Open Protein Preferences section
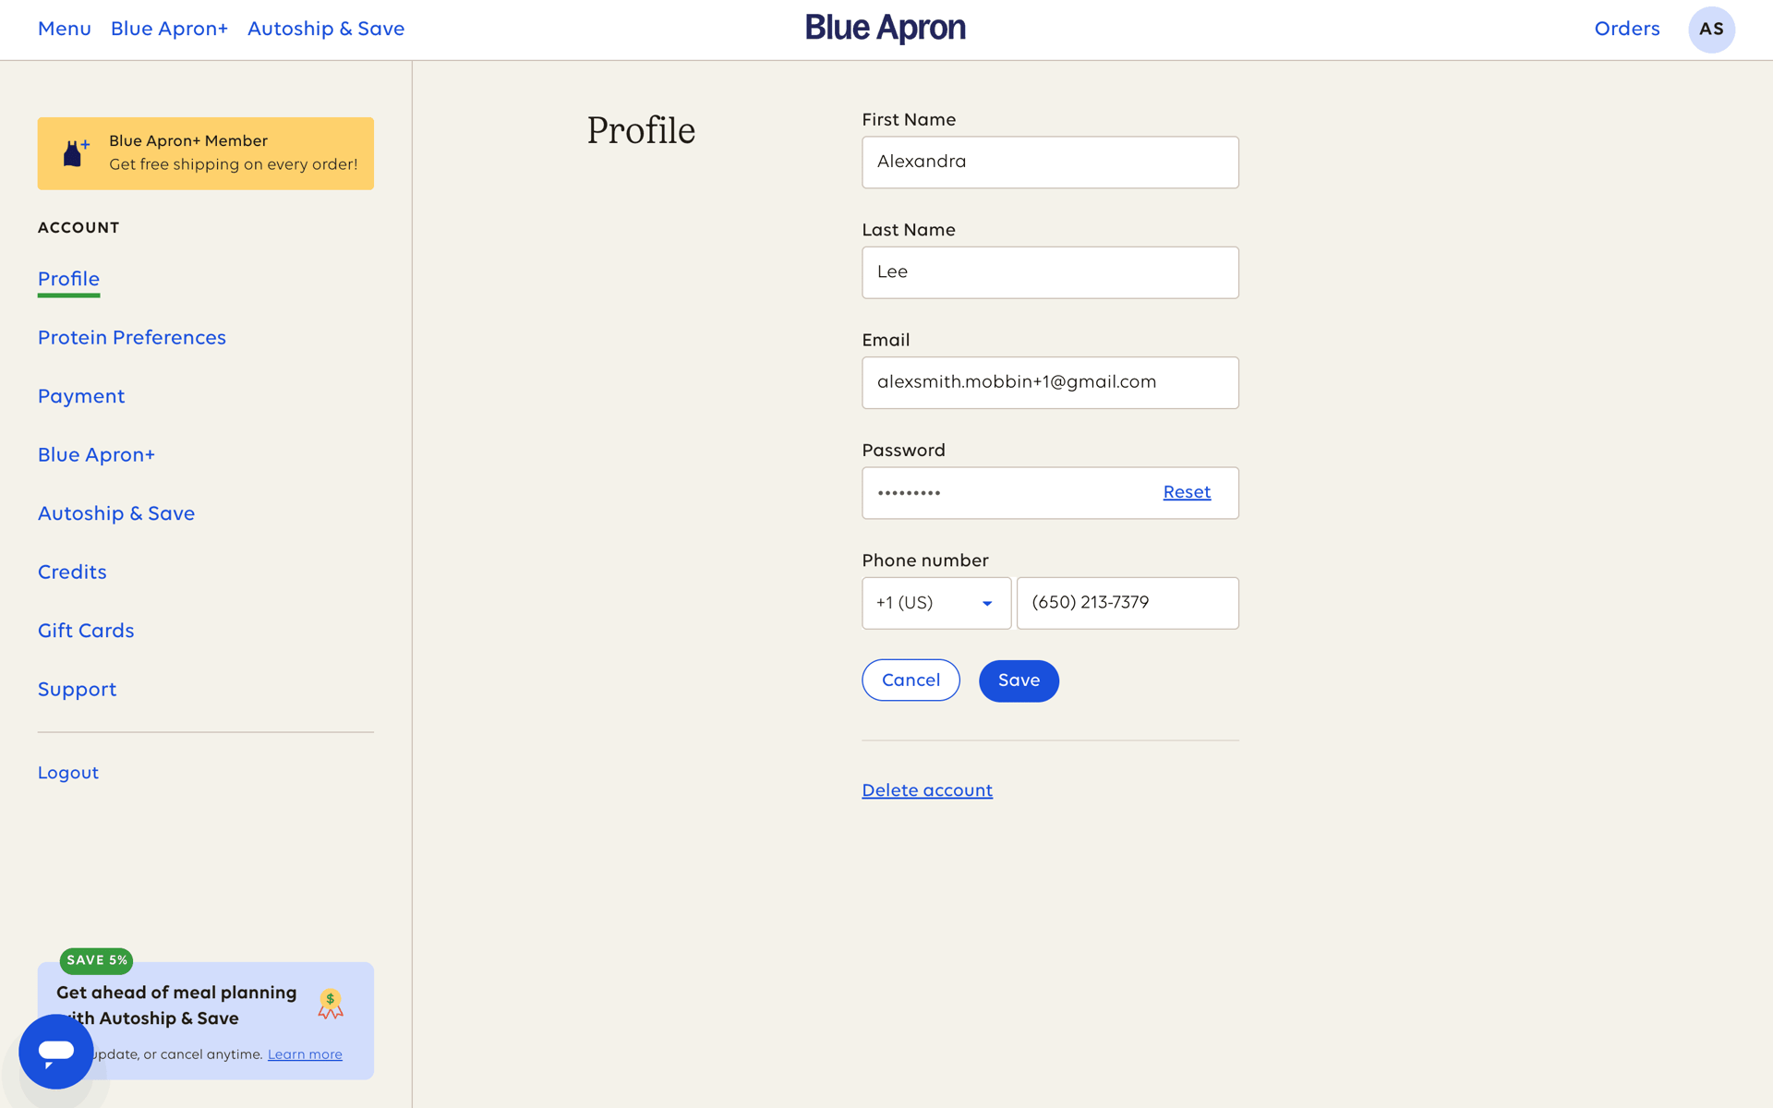The width and height of the screenshot is (1773, 1108). (x=132, y=338)
